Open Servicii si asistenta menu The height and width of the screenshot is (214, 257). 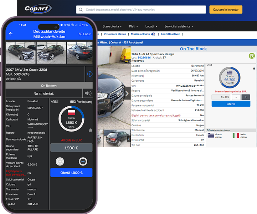coord(179,26)
